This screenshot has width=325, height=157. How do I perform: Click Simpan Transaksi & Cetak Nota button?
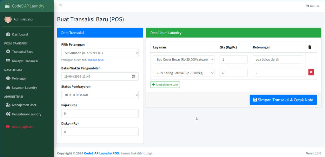point(283,100)
